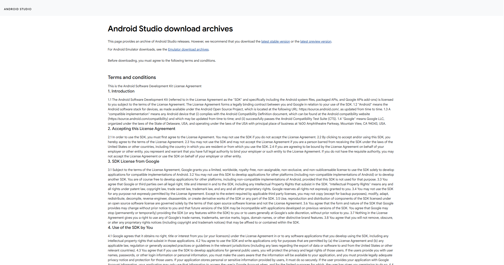Click the https://source.android.com/ URL text
504x265 pixels.
point(319,109)
